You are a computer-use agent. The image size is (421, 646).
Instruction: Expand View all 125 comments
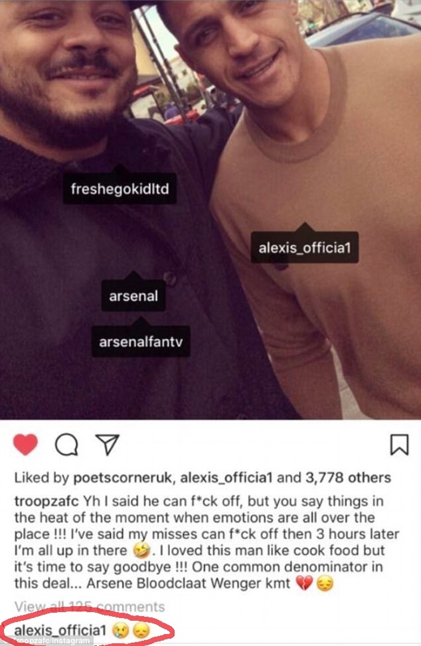89,606
